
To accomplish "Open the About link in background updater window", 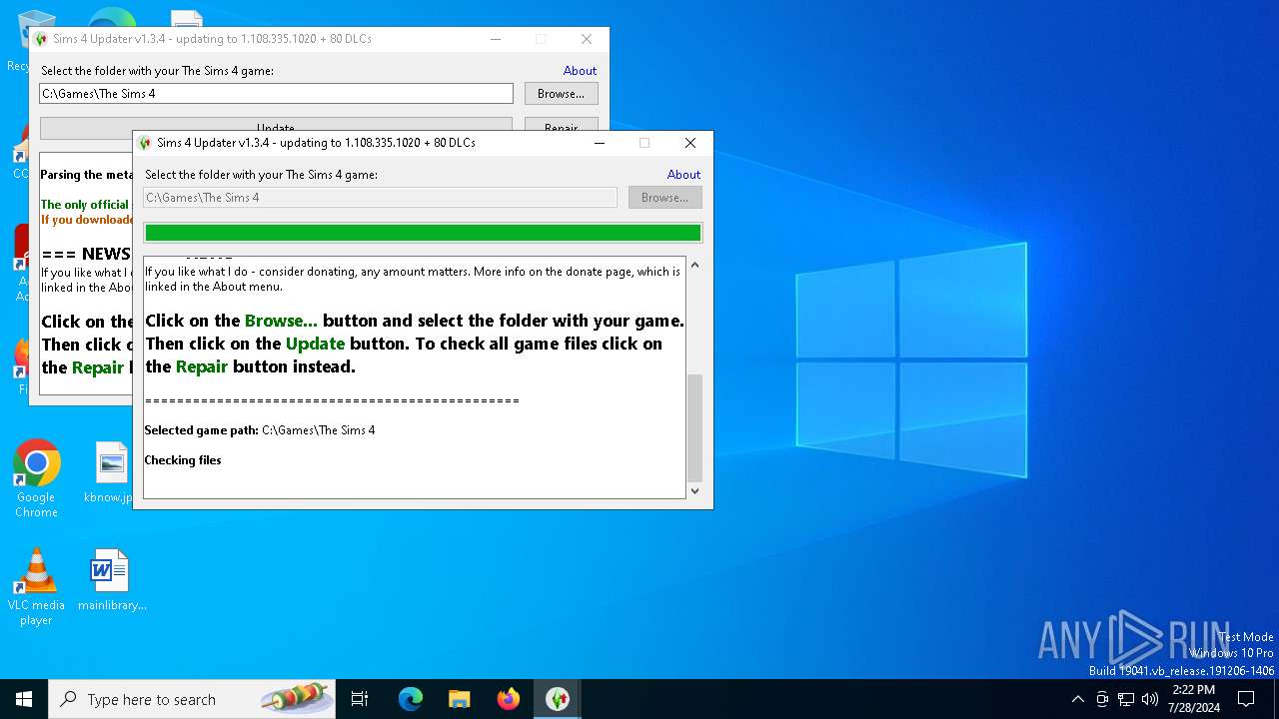I will [x=580, y=71].
